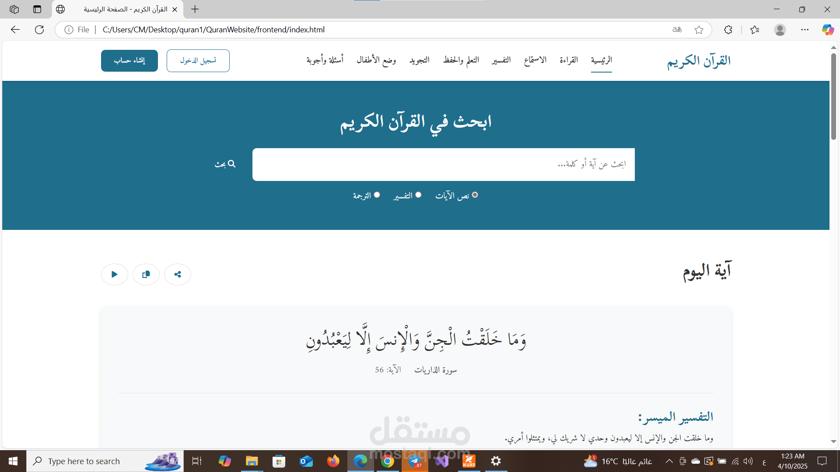Open the القرآن الكريم site logo
The width and height of the screenshot is (840, 472).
pyautogui.click(x=698, y=61)
